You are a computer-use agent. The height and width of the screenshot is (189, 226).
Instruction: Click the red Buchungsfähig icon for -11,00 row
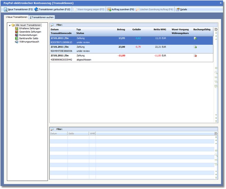pos(195,56)
